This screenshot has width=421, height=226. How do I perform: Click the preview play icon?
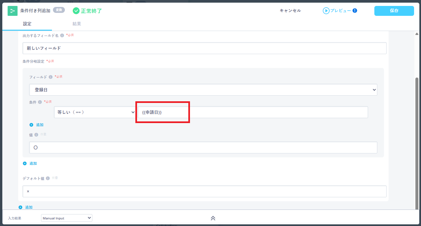point(326,11)
